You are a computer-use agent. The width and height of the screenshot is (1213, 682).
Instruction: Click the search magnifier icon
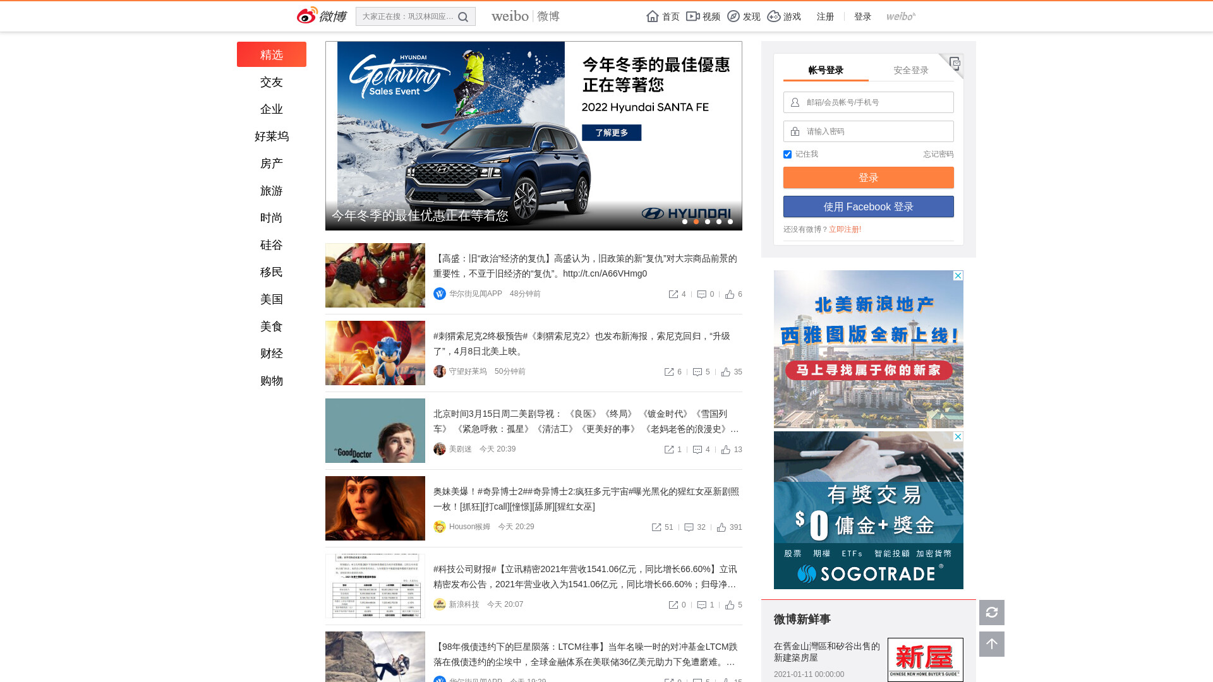click(x=463, y=17)
